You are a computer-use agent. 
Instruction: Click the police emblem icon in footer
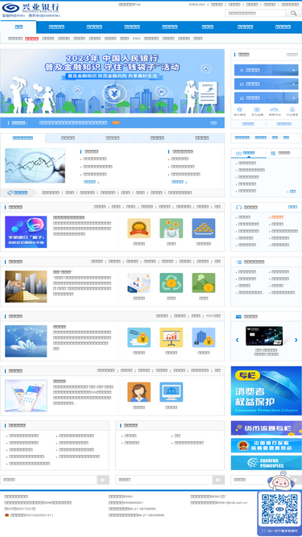click(x=7, y=515)
